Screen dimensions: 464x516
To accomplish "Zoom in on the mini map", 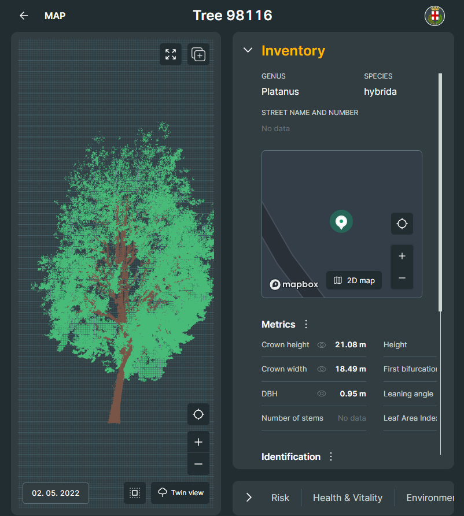I will tap(402, 256).
